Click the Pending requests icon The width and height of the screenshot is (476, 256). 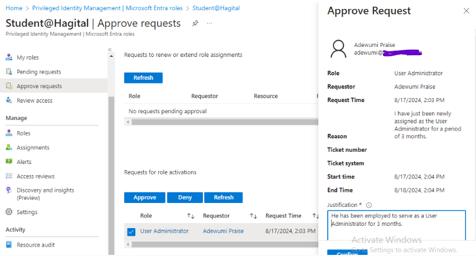coord(9,72)
